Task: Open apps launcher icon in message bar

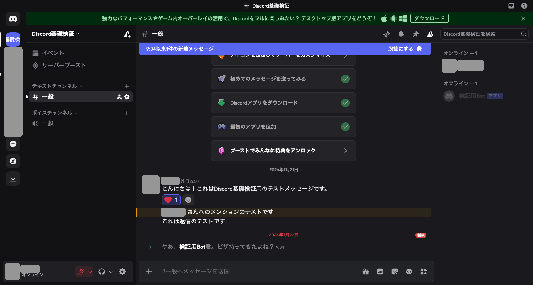Action: [x=424, y=272]
